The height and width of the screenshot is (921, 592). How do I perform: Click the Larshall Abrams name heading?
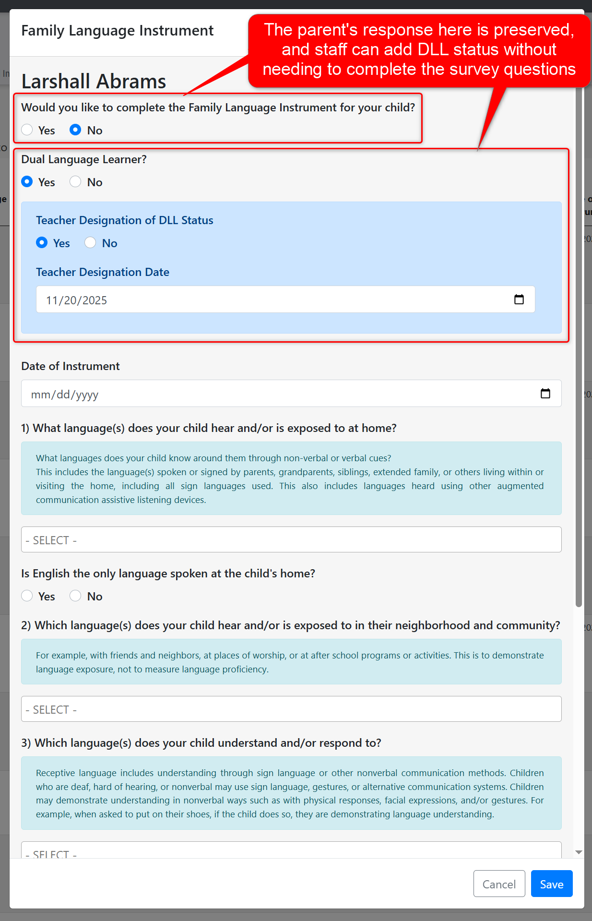(94, 81)
